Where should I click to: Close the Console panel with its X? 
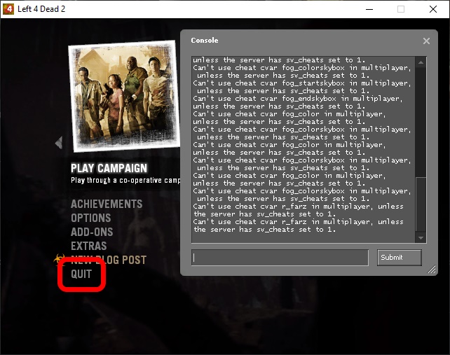point(426,41)
